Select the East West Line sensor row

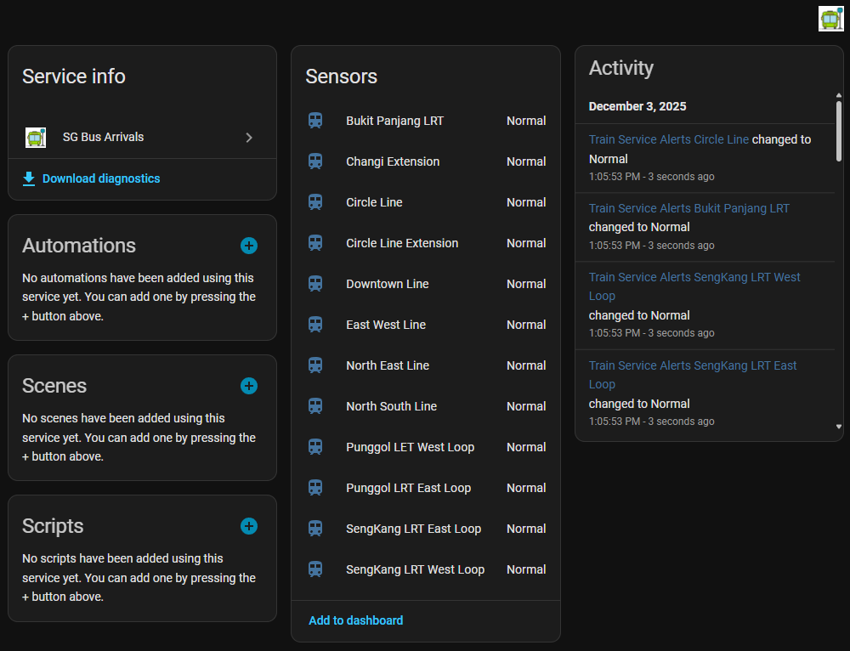coord(386,325)
